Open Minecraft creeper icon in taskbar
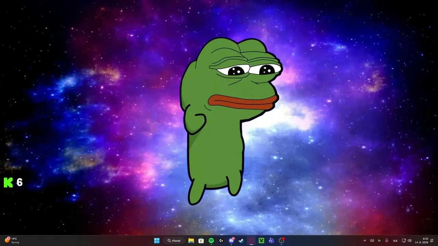The height and width of the screenshot is (246, 438). (x=261, y=241)
